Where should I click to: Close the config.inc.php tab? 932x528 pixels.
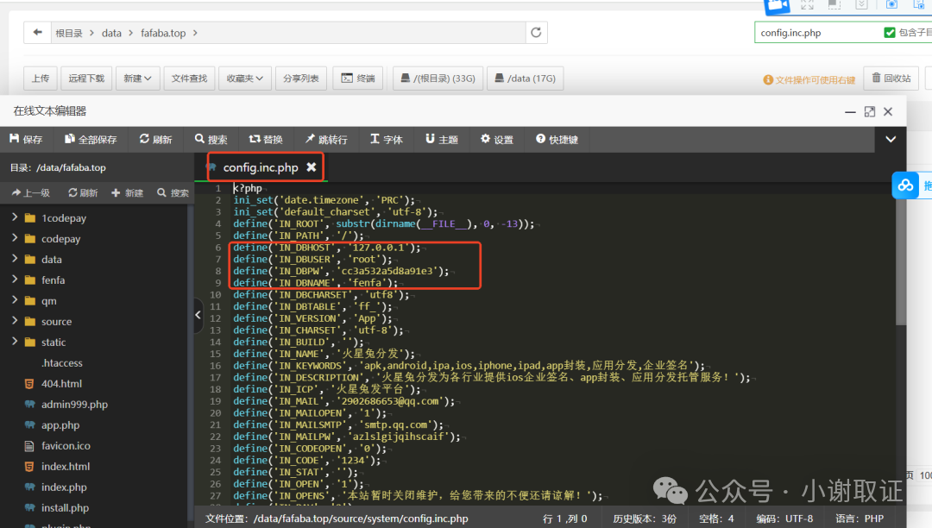tap(311, 167)
